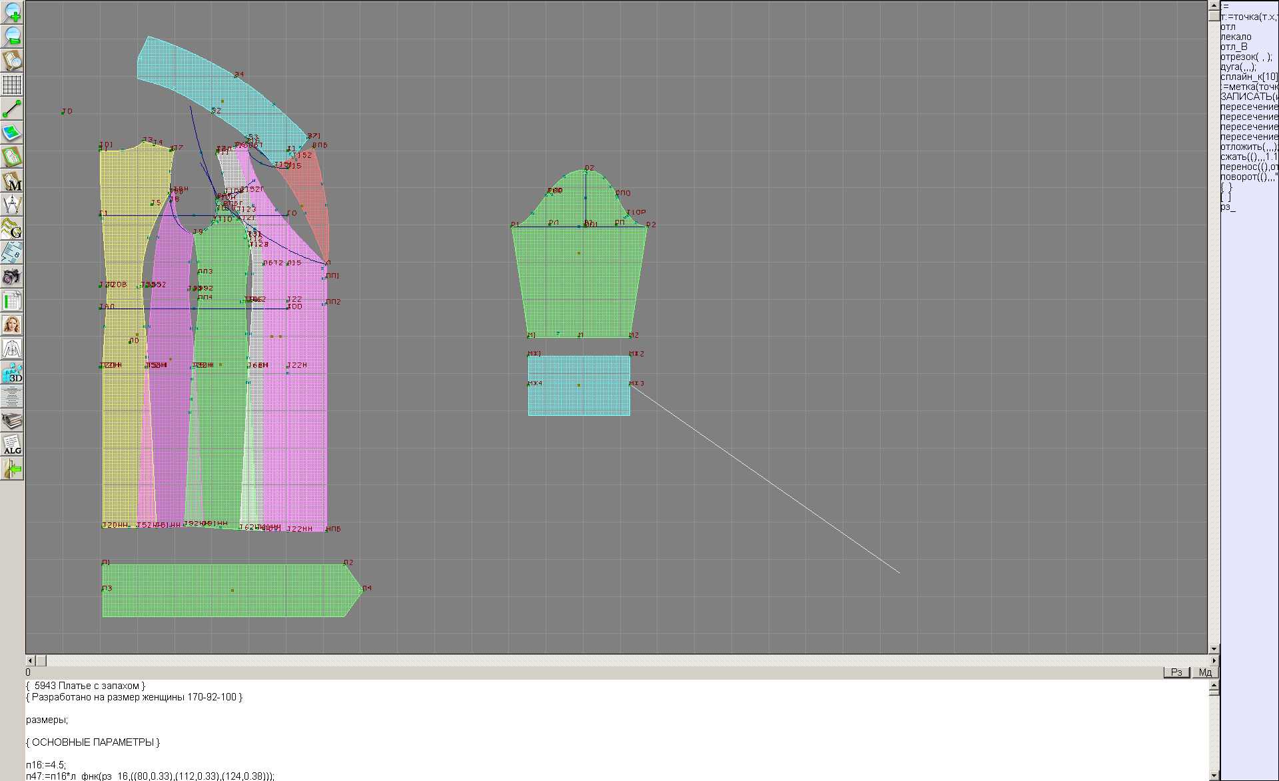Select the line segment drawing tool

(x=12, y=109)
